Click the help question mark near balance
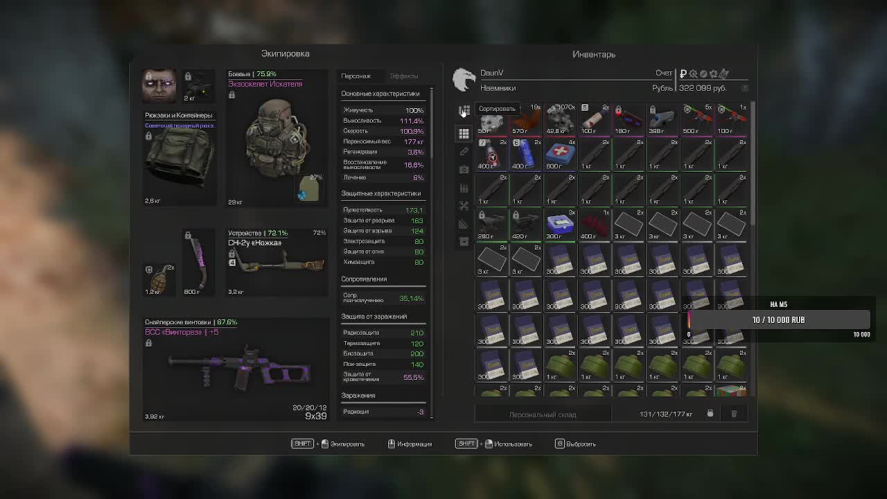 [745, 88]
